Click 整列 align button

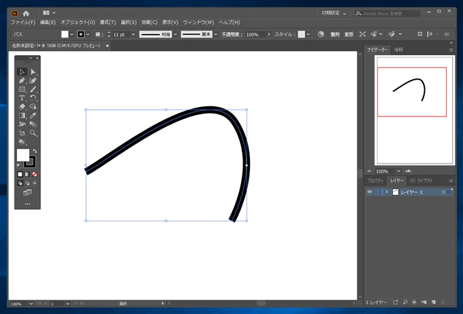(334, 34)
